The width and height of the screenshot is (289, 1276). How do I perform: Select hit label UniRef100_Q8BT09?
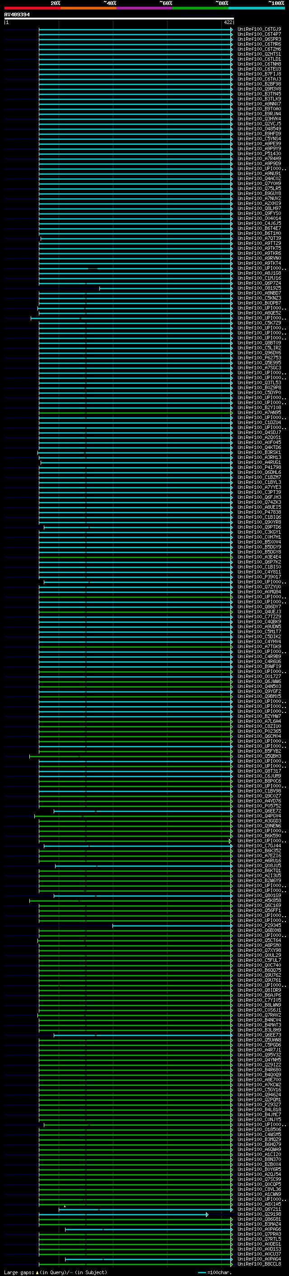(259, 343)
